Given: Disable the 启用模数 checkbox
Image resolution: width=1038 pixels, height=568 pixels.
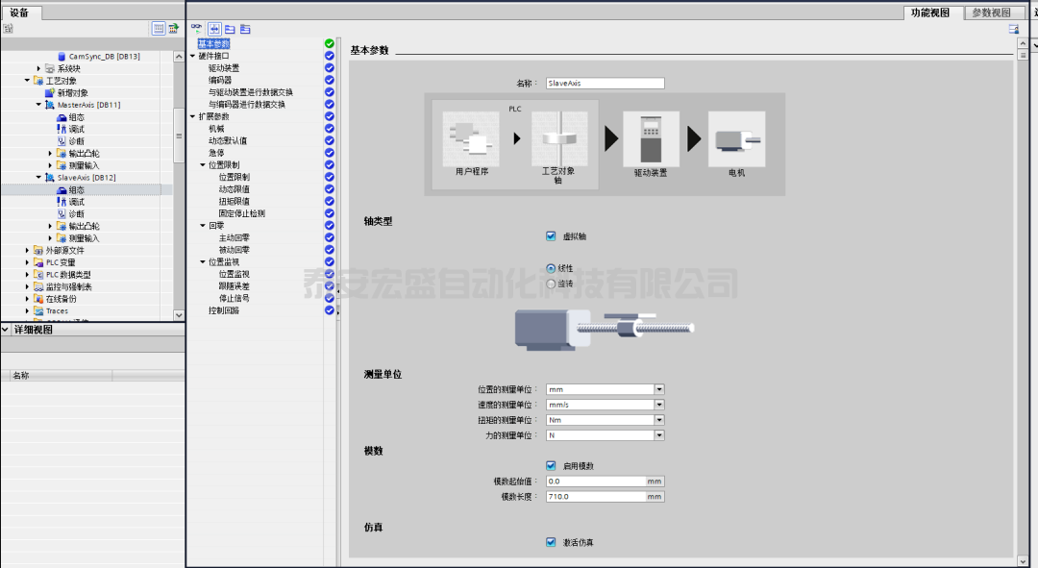Looking at the screenshot, I should point(551,465).
